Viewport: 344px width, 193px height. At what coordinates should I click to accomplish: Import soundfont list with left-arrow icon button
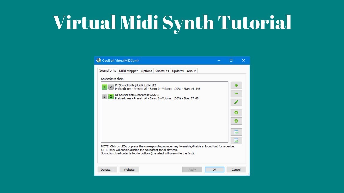236,132
